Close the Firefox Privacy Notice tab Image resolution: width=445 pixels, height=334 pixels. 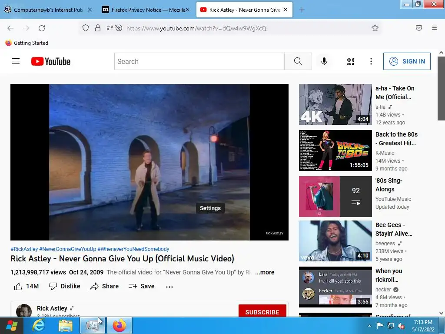click(188, 10)
